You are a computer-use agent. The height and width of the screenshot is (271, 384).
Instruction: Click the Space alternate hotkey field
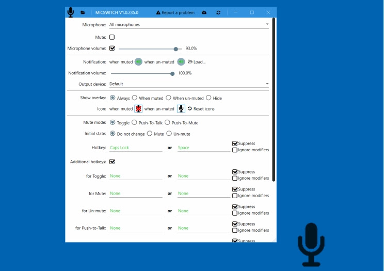click(x=204, y=148)
